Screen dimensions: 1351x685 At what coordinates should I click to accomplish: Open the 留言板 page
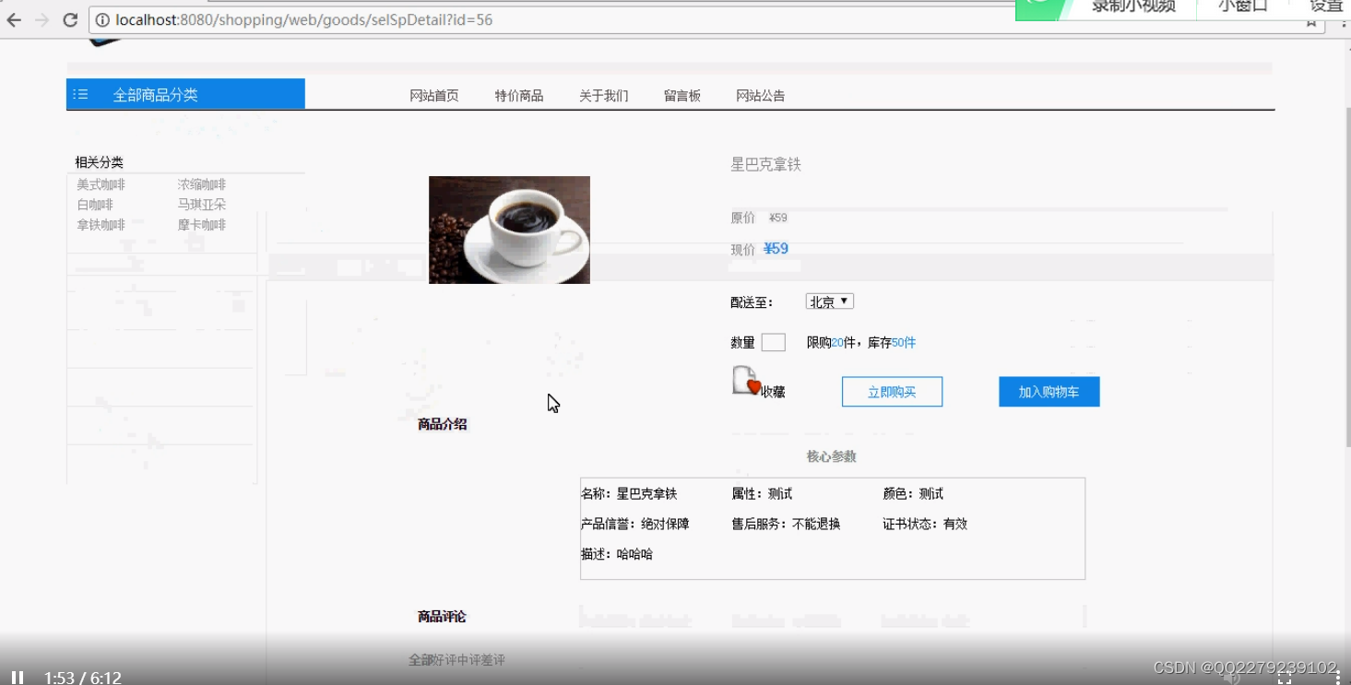point(681,95)
